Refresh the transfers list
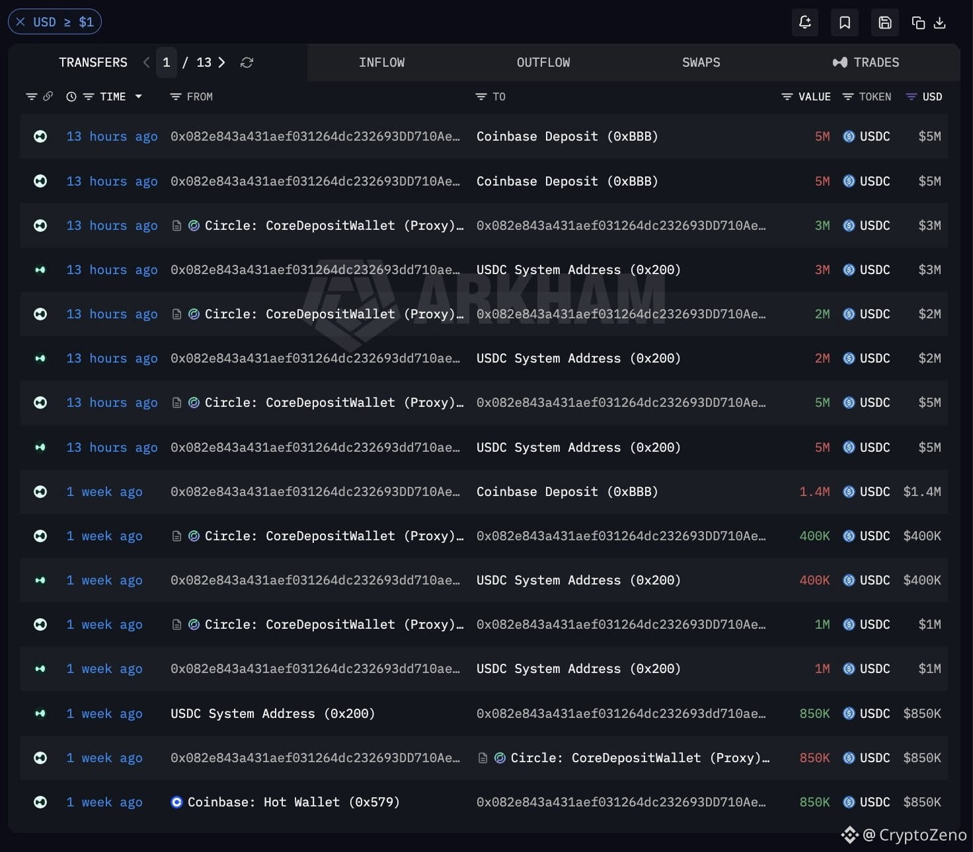Viewport: 973px width, 852px height. [247, 62]
